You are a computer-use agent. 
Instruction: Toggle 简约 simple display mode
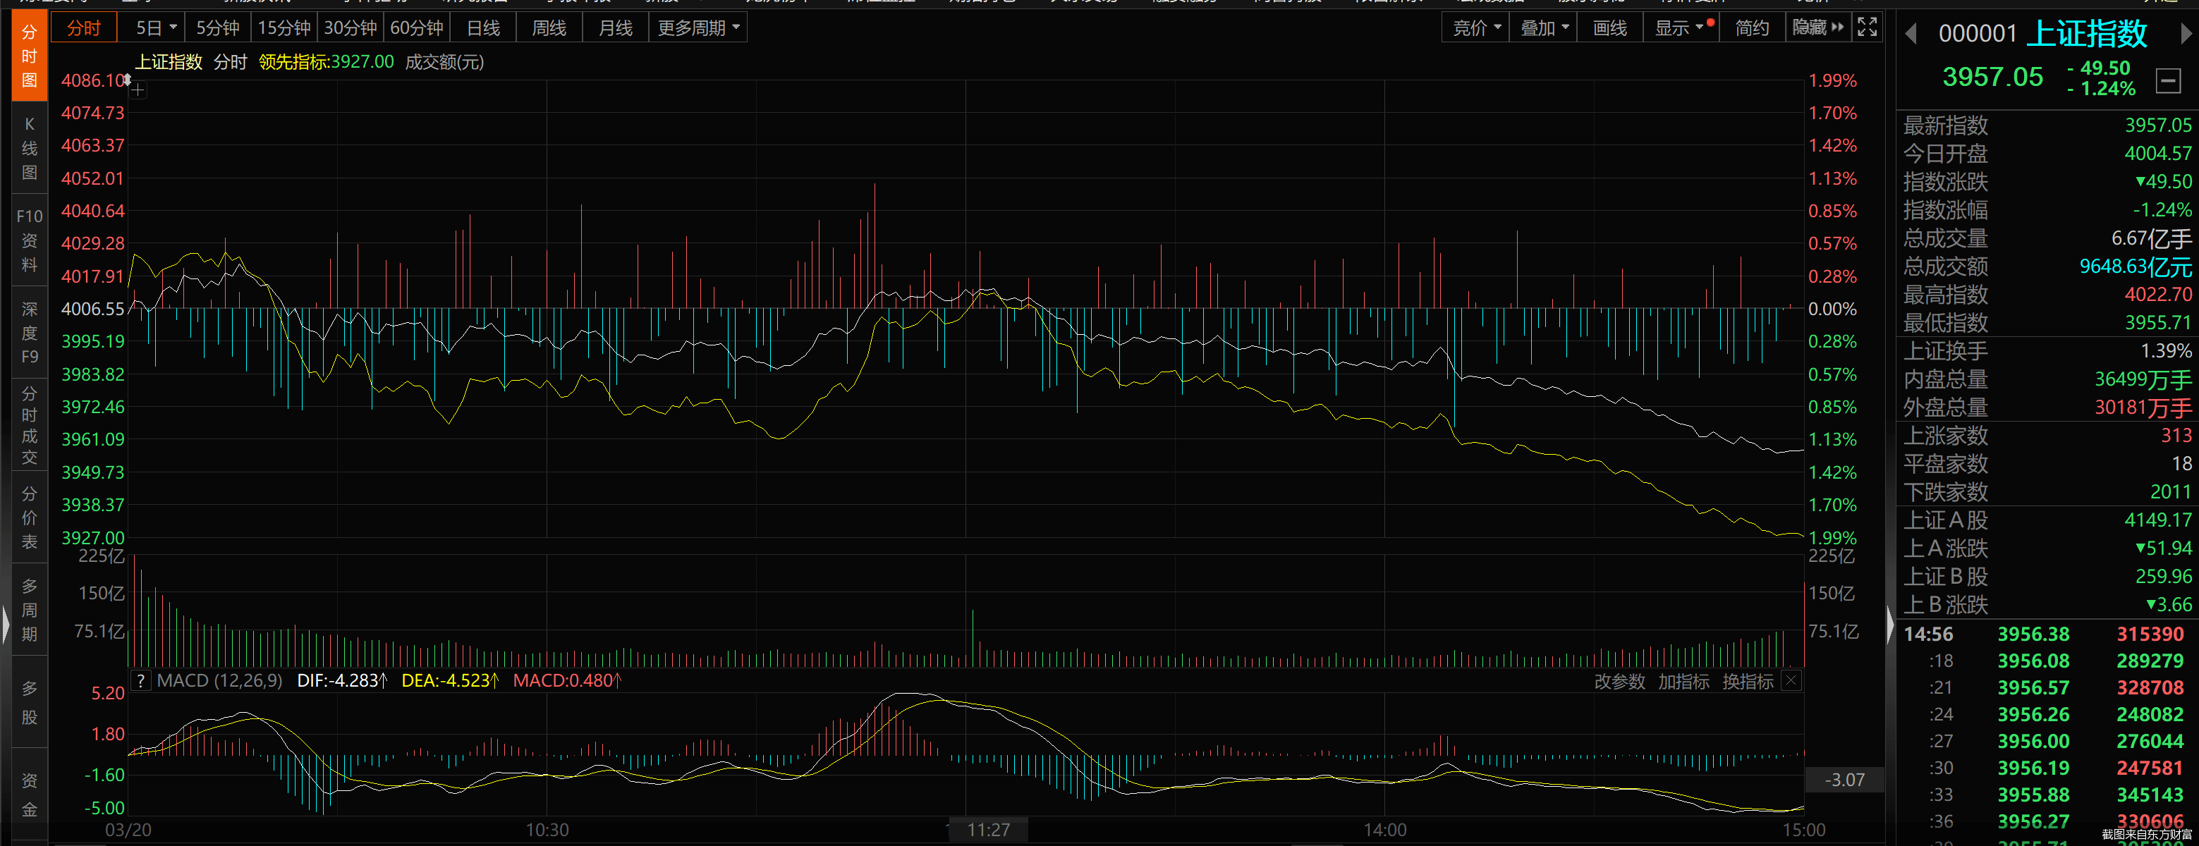1752,27
